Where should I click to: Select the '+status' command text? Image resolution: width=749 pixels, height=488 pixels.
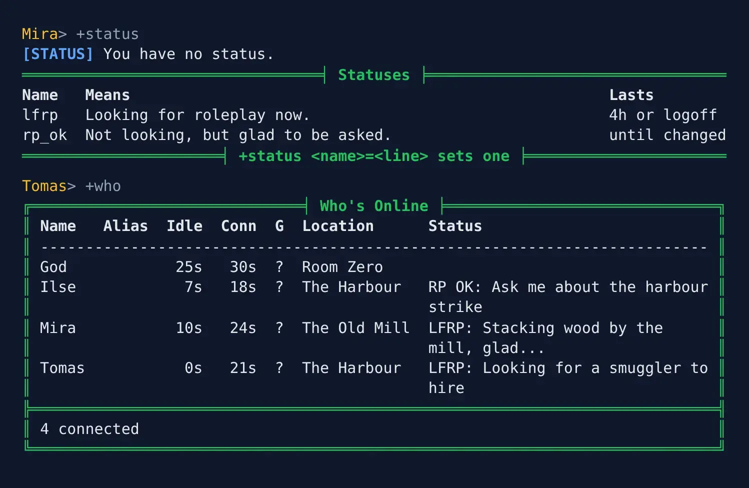(x=107, y=34)
